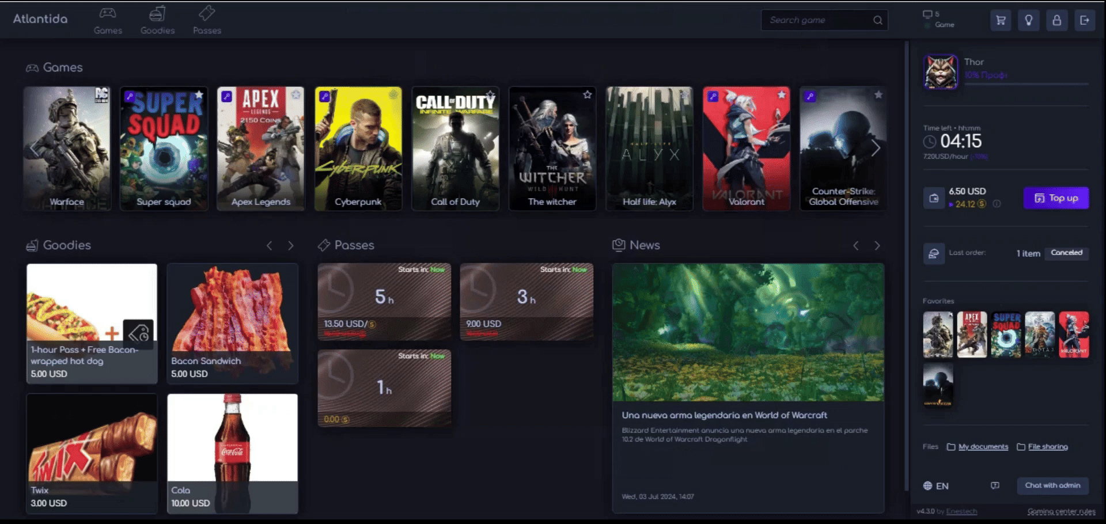This screenshot has width=1106, height=524.
Task: Open the Gaming center rules link
Action: click(1062, 511)
